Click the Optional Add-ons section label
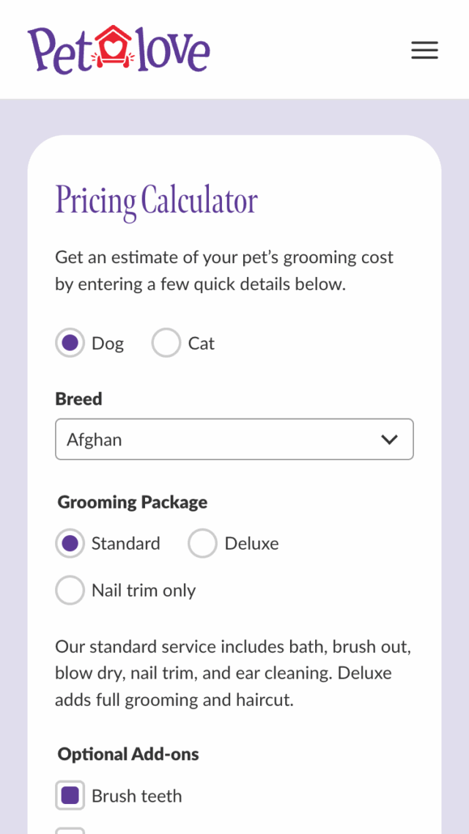 (128, 754)
